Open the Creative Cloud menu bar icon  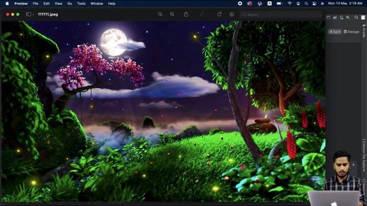click(250, 3)
